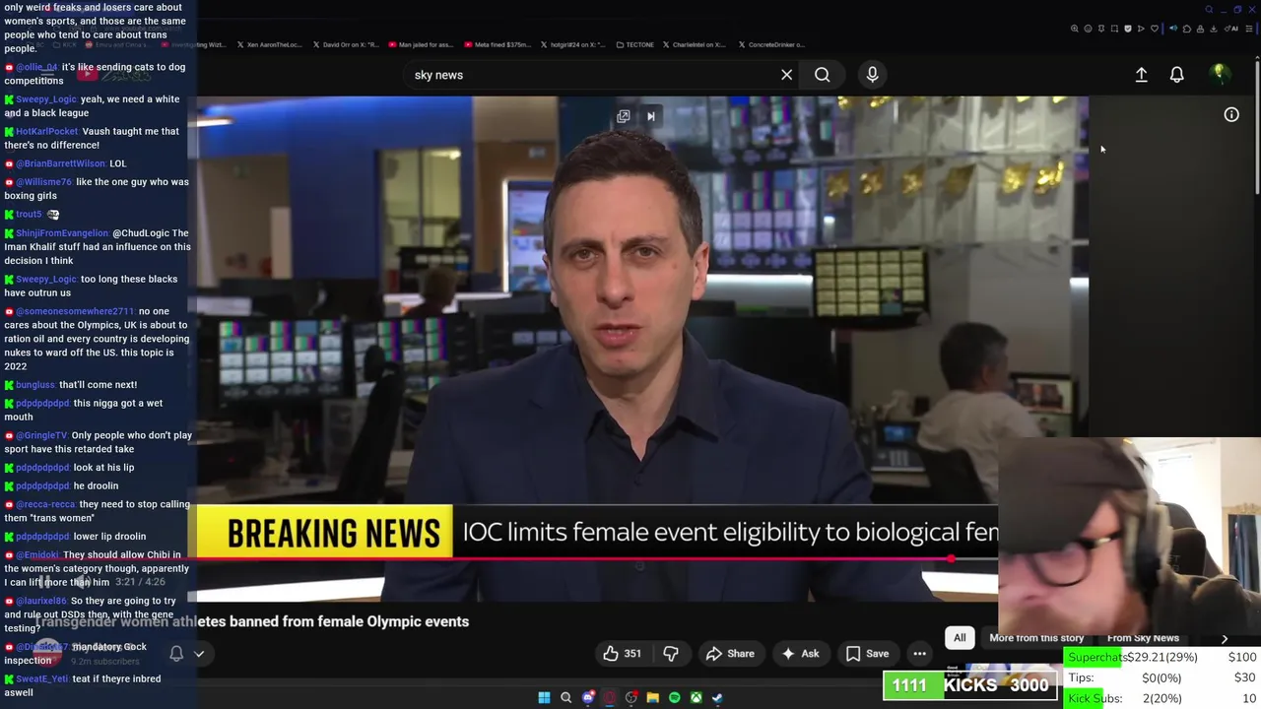Image resolution: width=1261 pixels, height=709 pixels.
Task: Click the YouTube search magnifier button
Action: tap(822, 75)
